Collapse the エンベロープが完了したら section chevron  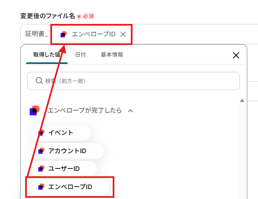point(130,111)
